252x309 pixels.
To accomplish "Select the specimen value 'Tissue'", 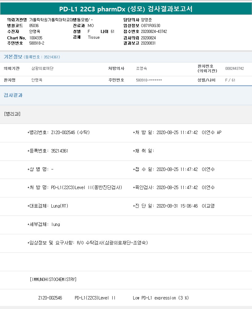I will [94, 37].
